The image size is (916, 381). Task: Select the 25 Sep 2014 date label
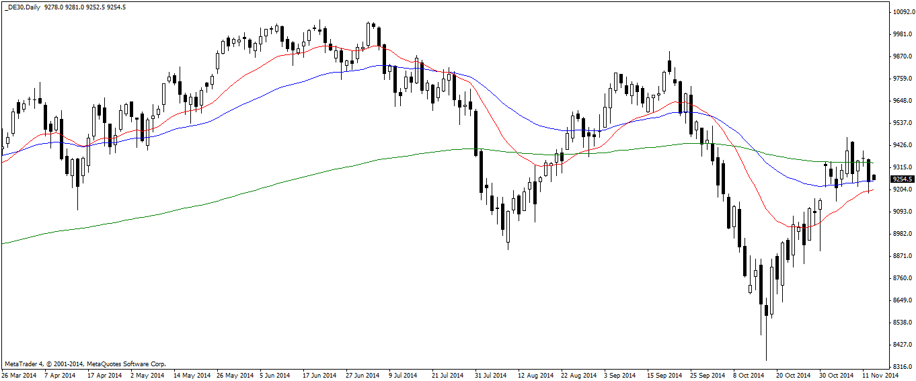point(708,375)
